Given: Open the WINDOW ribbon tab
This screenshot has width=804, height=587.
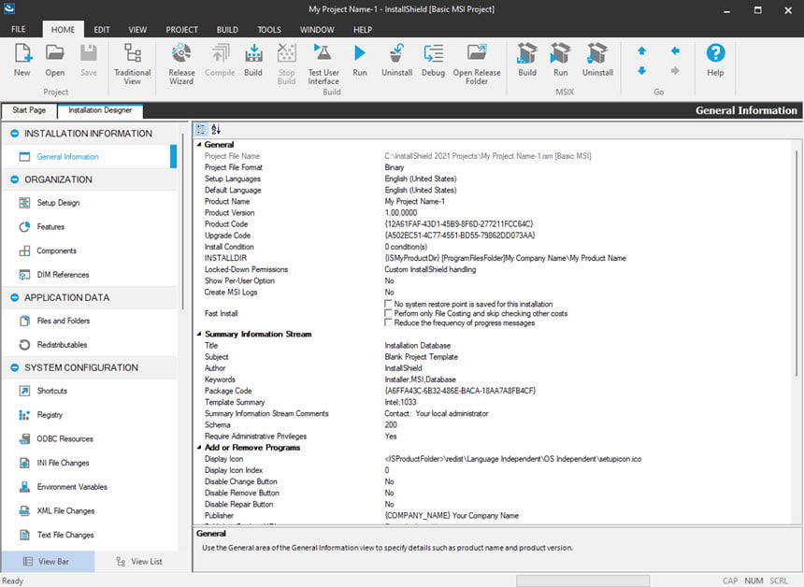Looking at the screenshot, I should click(317, 30).
